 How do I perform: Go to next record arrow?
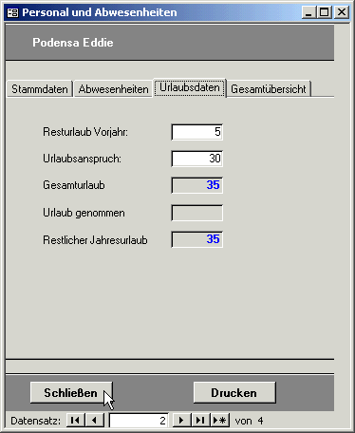click(x=181, y=421)
